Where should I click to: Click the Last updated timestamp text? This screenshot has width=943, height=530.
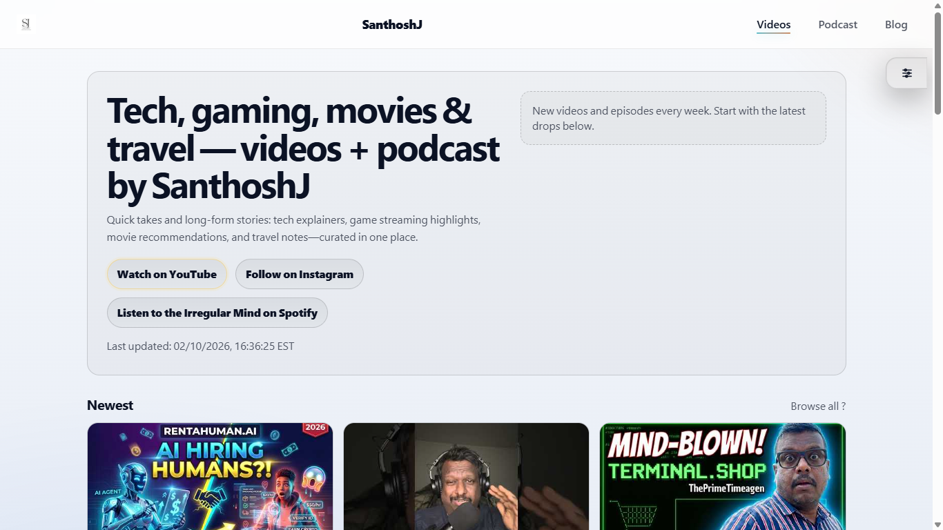click(x=200, y=346)
